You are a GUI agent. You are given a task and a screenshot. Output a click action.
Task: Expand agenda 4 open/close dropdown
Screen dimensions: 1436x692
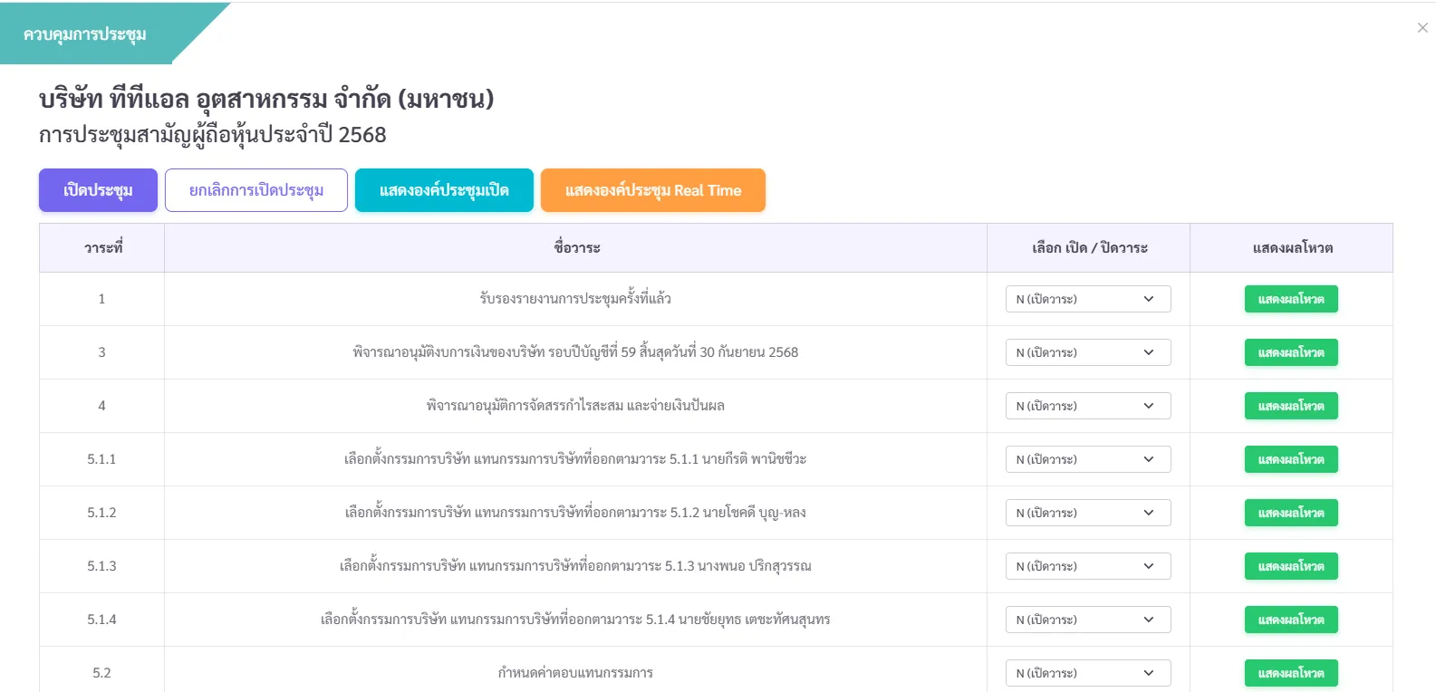pyautogui.click(x=1087, y=406)
